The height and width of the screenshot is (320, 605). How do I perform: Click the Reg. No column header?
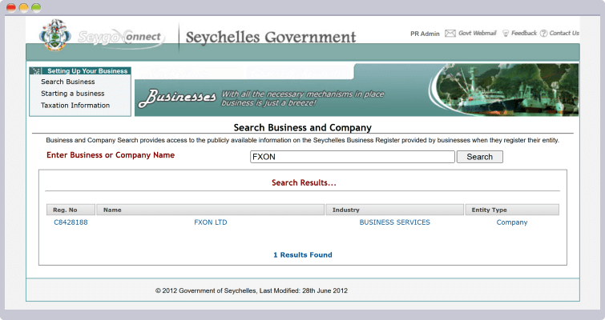[71, 210]
